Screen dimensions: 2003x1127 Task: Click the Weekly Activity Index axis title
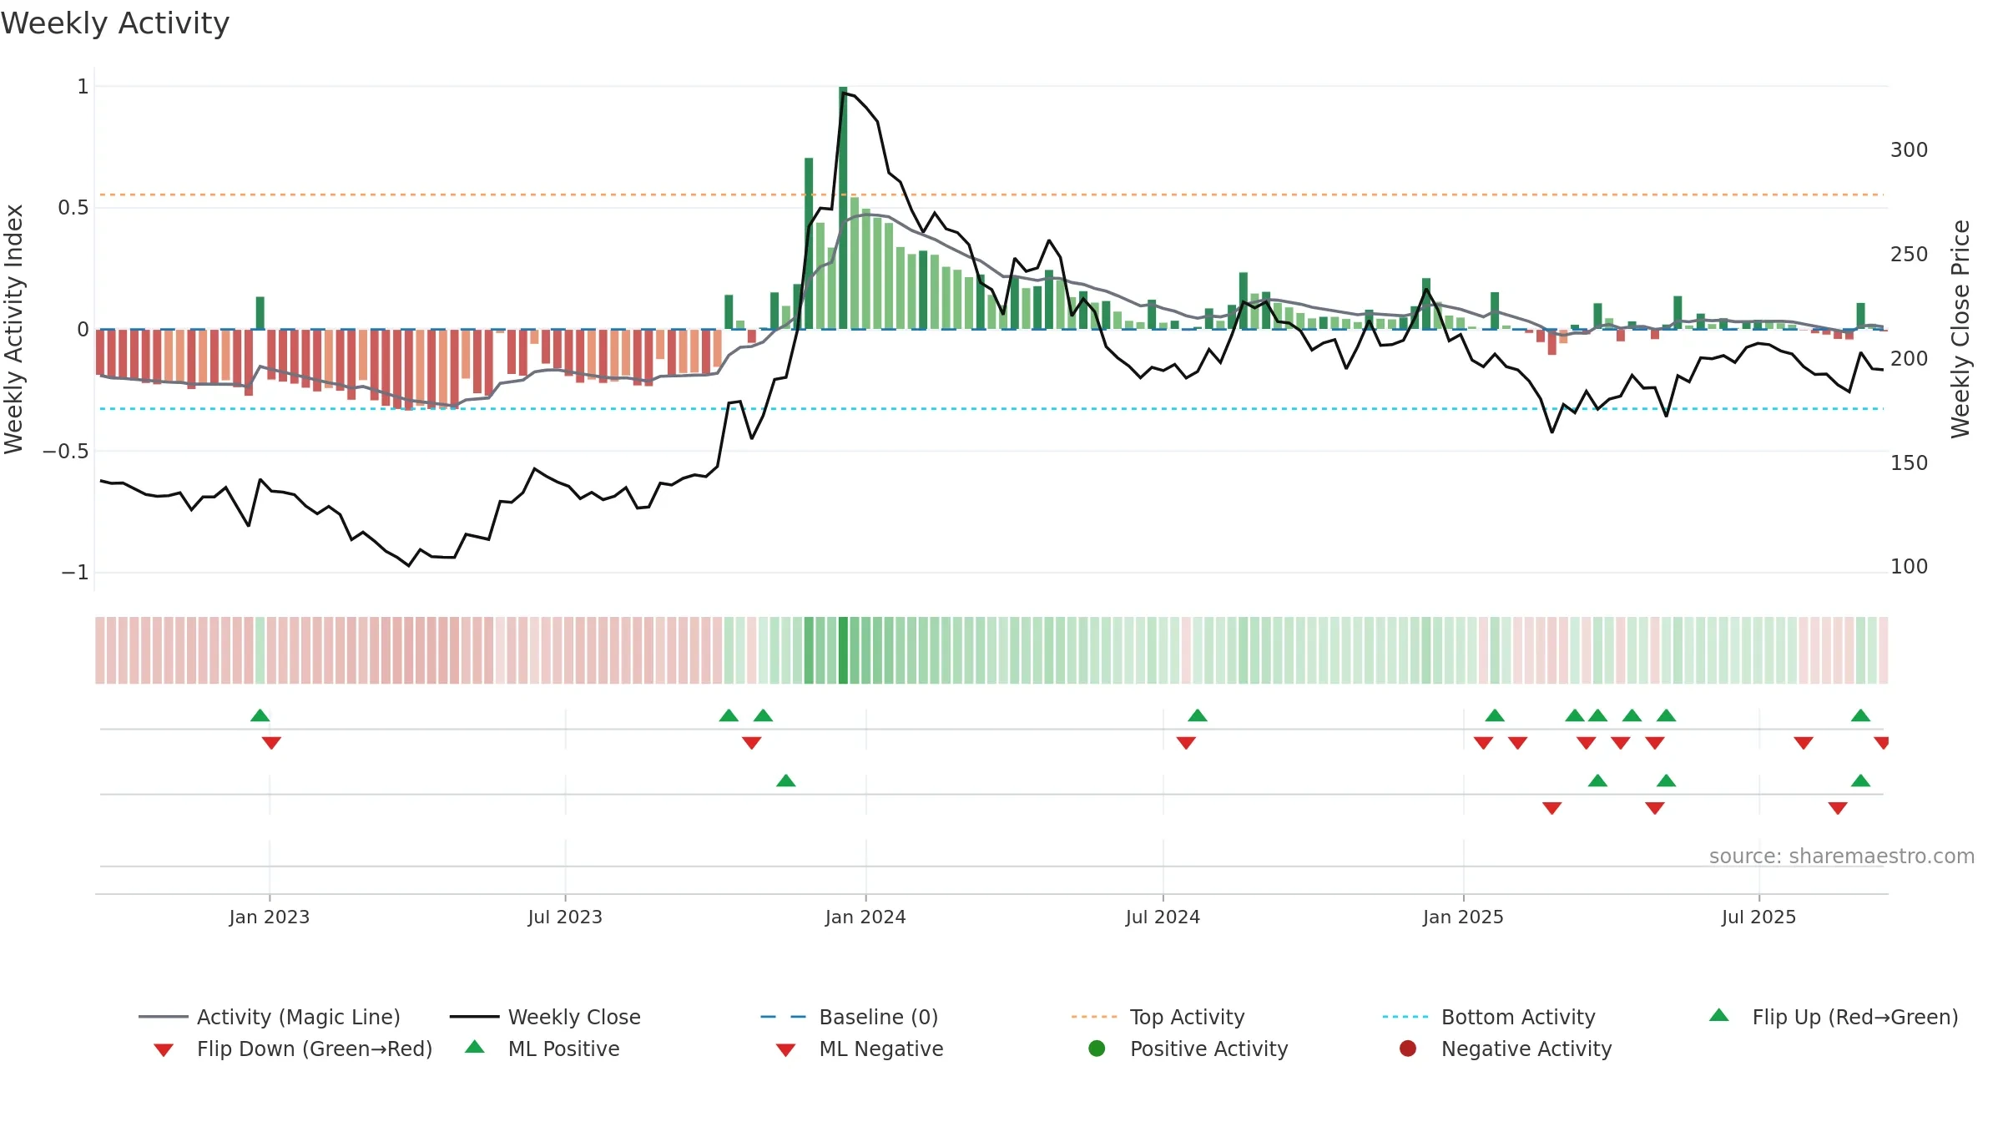tap(13, 329)
